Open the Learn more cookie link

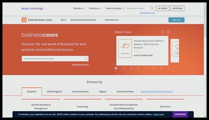159,114
